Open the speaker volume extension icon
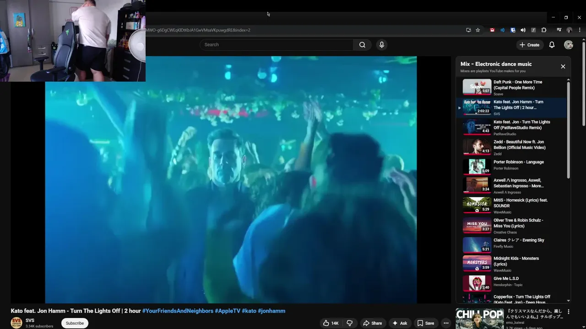This screenshot has height=329, width=586. click(523, 30)
